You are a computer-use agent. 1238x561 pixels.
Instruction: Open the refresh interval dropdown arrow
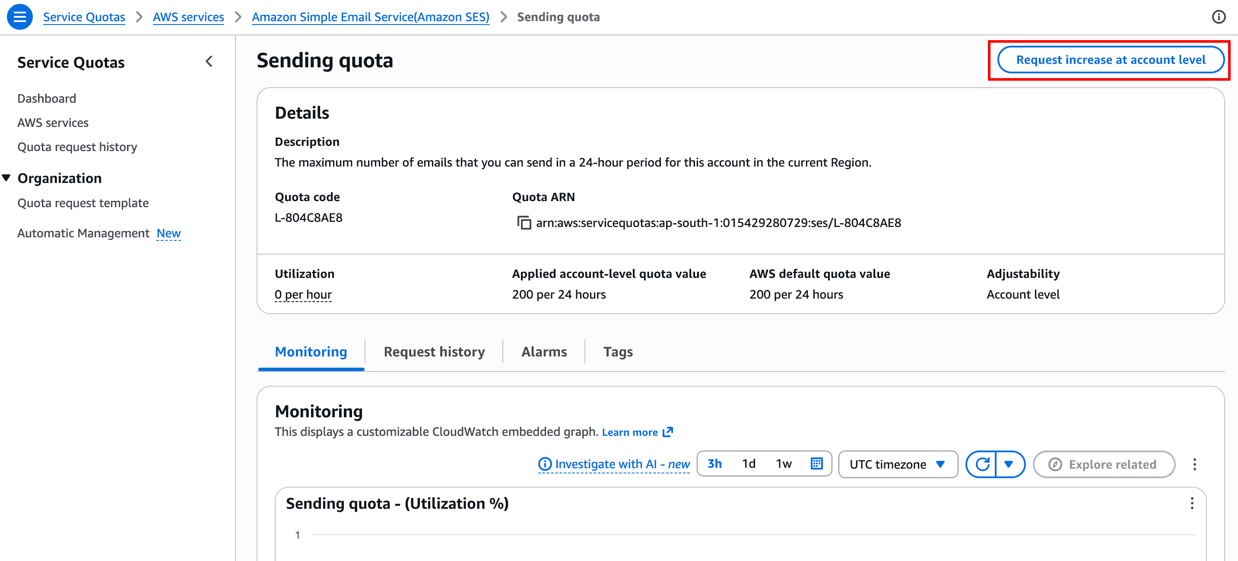1009,464
